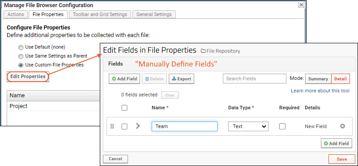Switch to Summary mode
The image size is (358, 166).
(318, 79)
